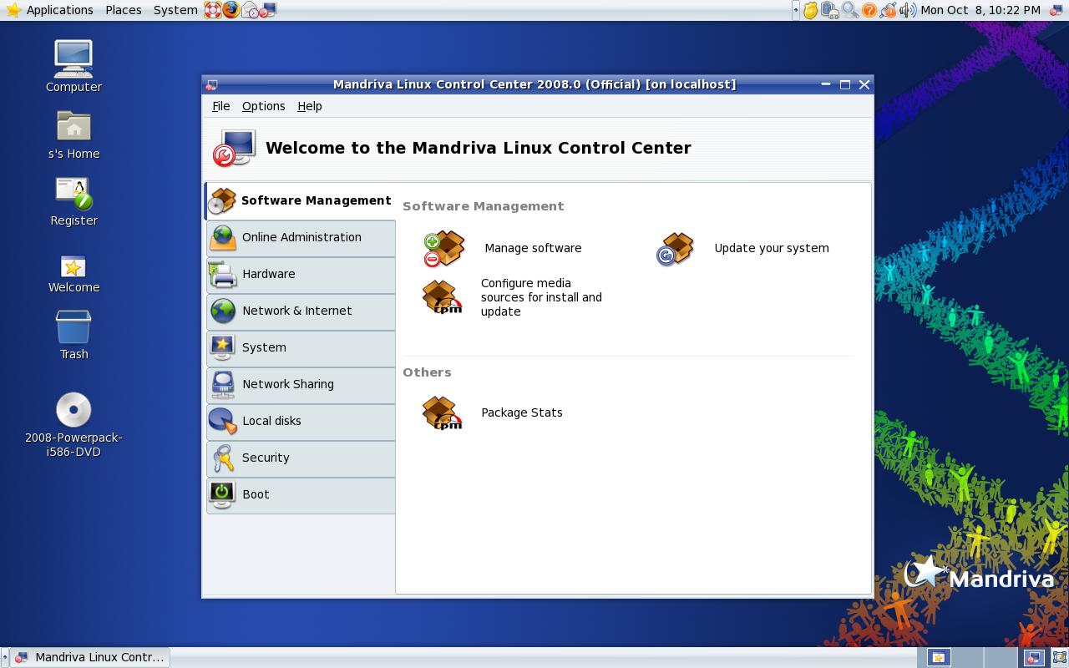Open the Options menu
1069x668 pixels.
click(x=263, y=106)
